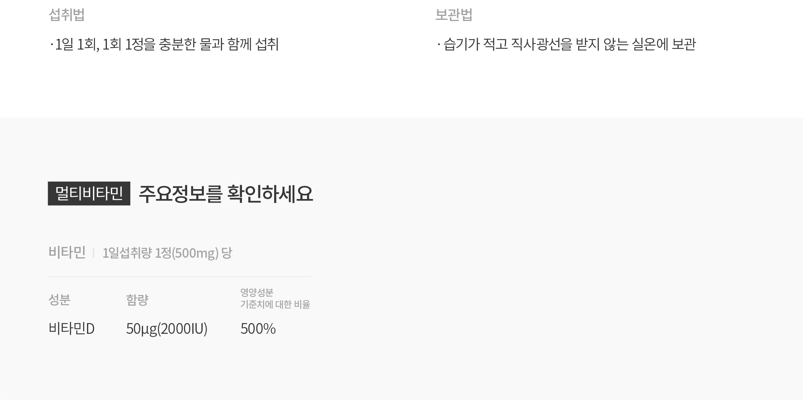The width and height of the screenshot is (803, 400).
Task: Click the 500% ratio value
Action: point(258,329)
